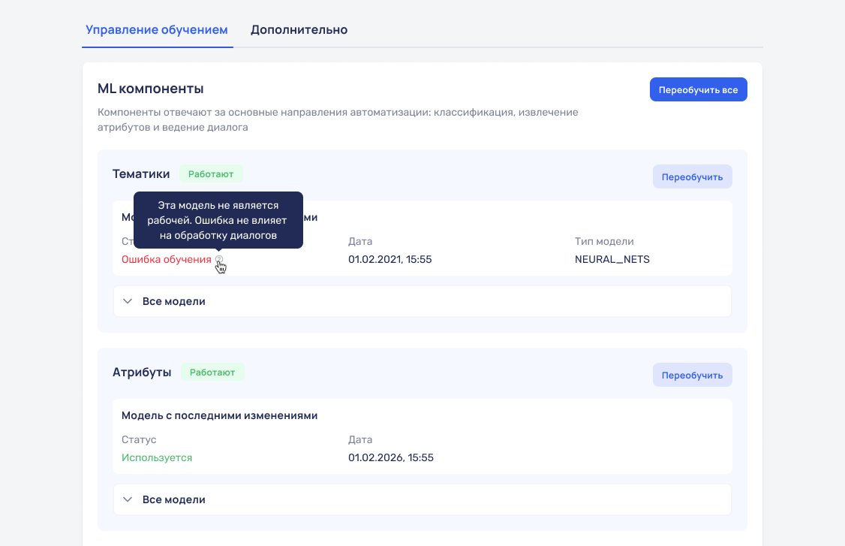The width and height of the screenshot is (845, 546).
Task: Click the date "01.02.2026, 15:55"
Action: click(391, 457)
